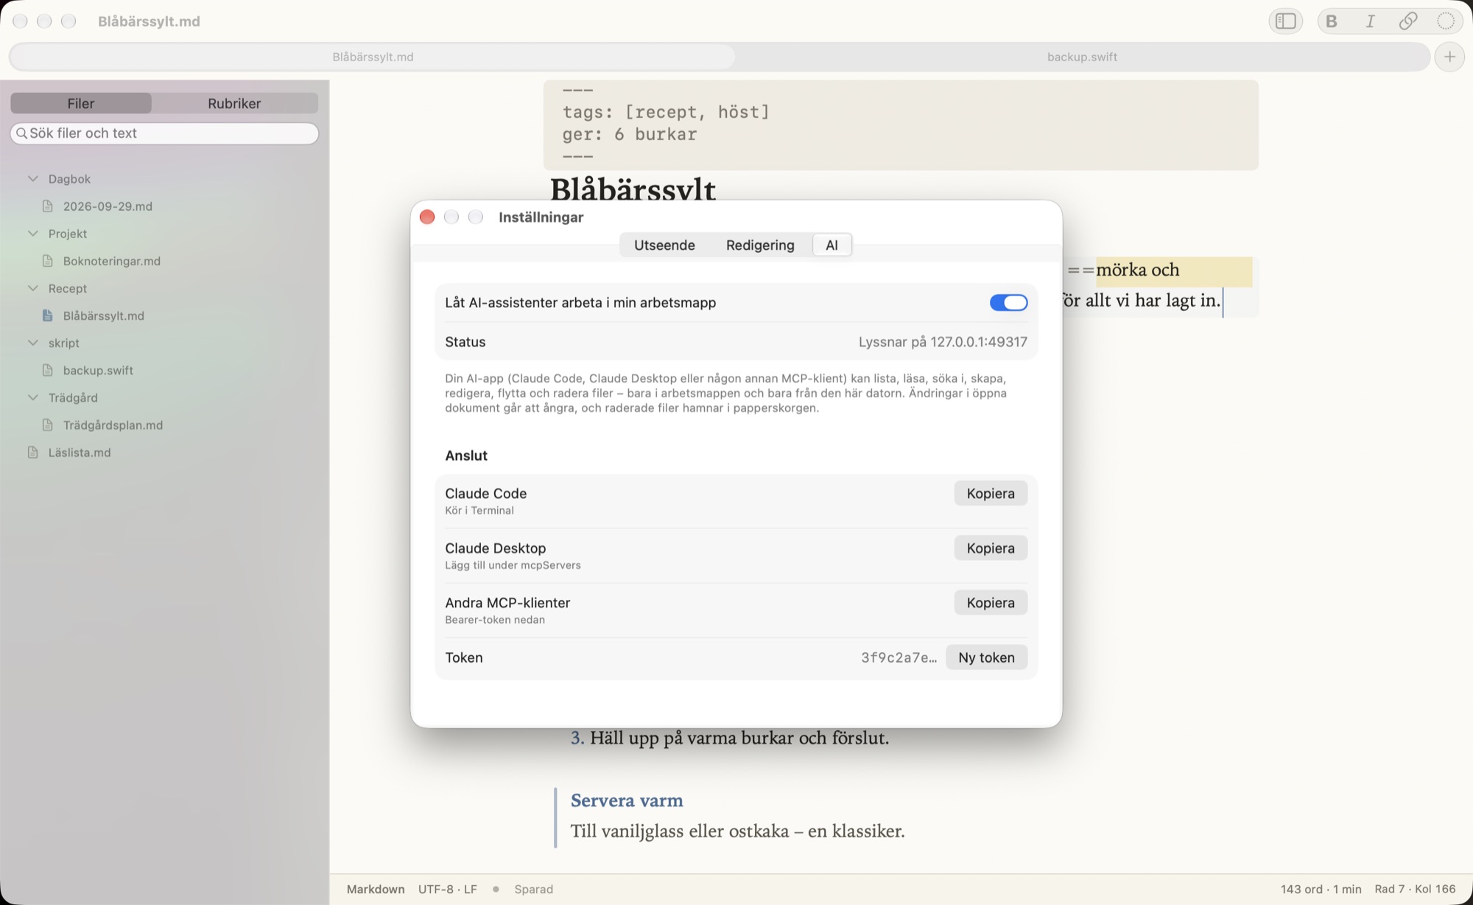Select Filer sidebar segment
The image size is (1473, 905).
(81, 103)
